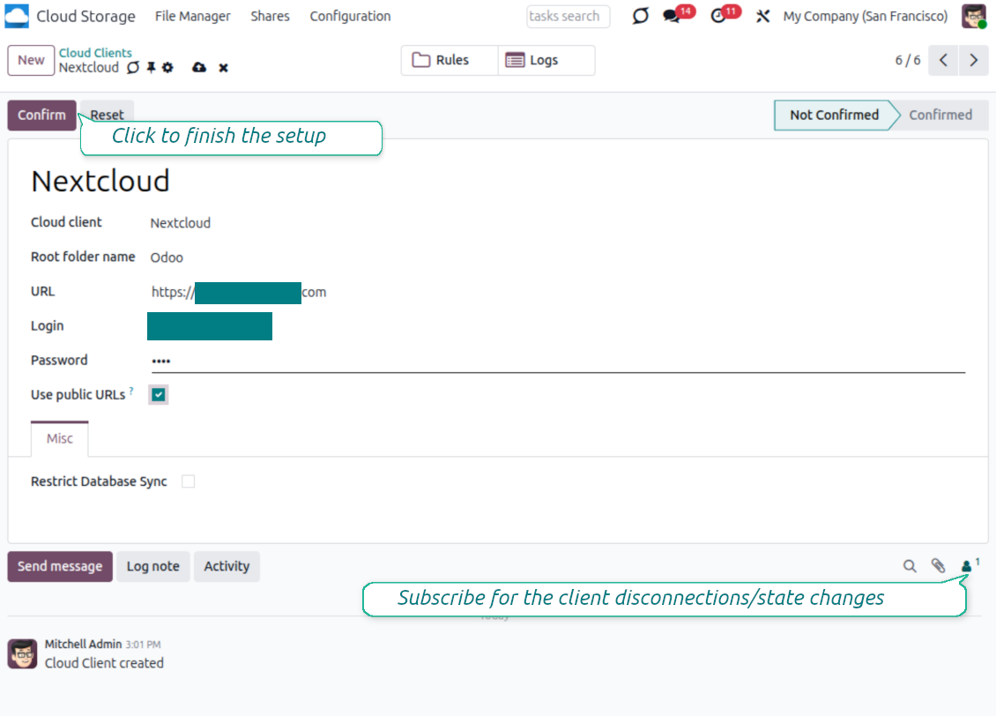Screen dimensions: 996x716
Task: Open the My Company (San Francisco) switcher
Action: pos(865,17)
